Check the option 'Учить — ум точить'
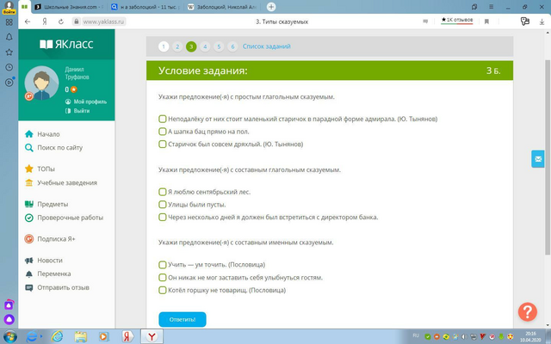Screen dimensions: 551x344 [x=163, y=265]
